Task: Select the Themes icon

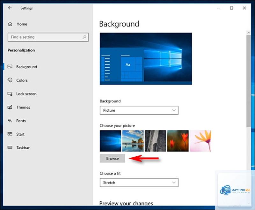Action: click(x=10, y=107)
